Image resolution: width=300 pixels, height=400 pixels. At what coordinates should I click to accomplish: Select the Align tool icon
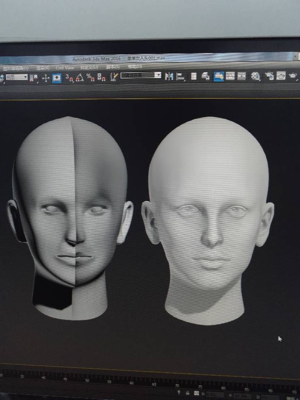(180, 76)
